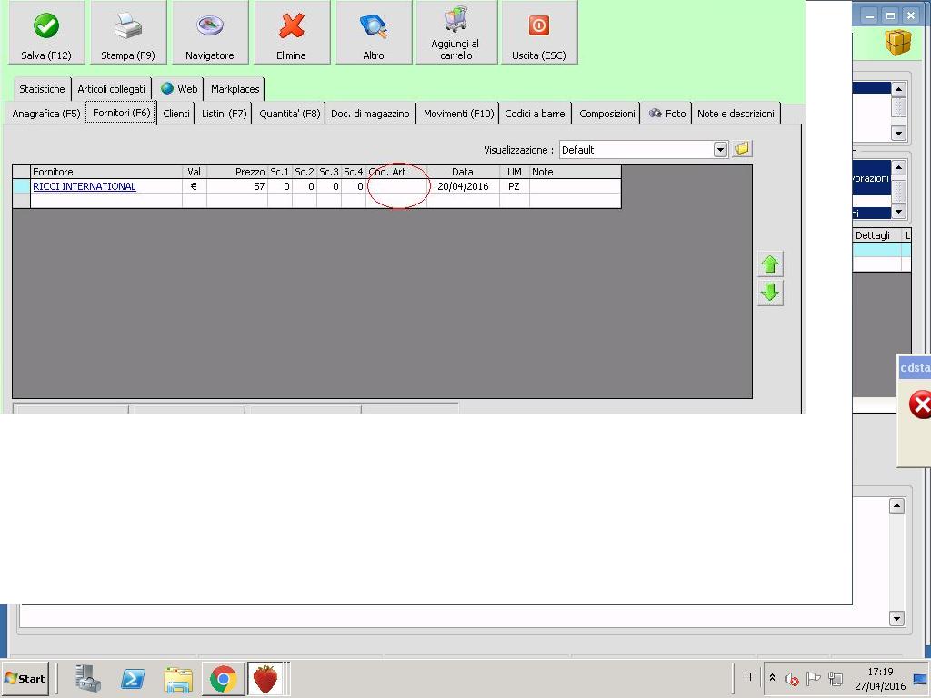
Task: Switch to the Quantita' (F8) tab
Action: click(289, 114)
